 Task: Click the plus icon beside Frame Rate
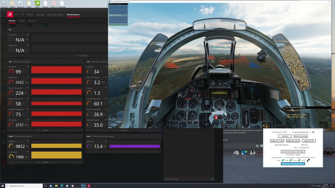coord(28,34)
